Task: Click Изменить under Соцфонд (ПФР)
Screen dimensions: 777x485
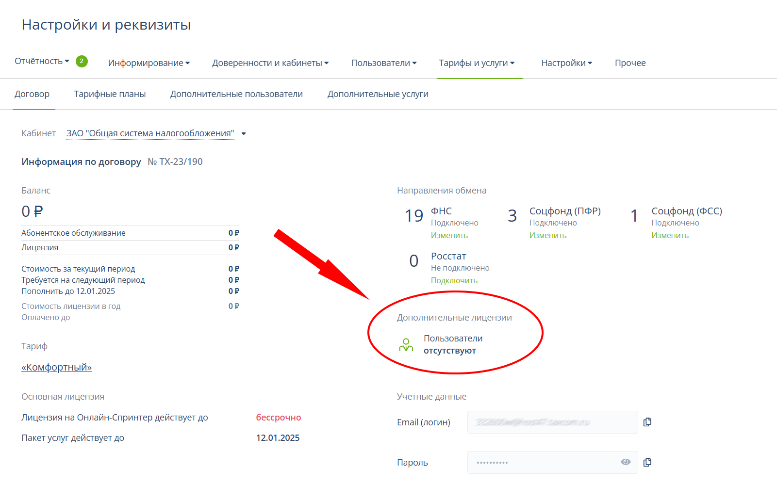Action: pos(547,236)
